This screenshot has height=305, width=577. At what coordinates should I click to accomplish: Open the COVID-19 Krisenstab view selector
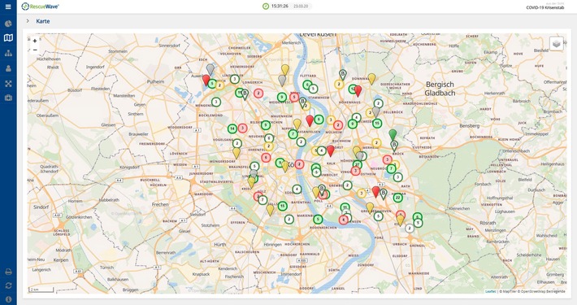544,7
